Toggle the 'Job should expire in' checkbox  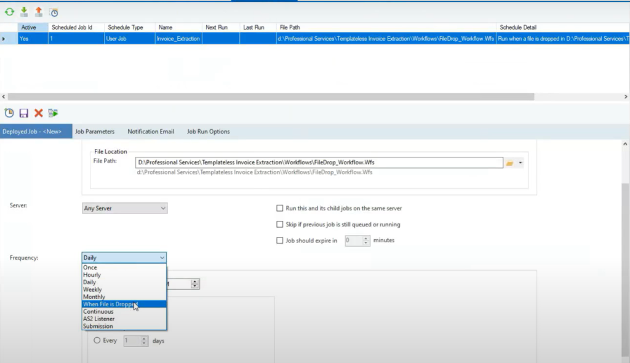280,241
